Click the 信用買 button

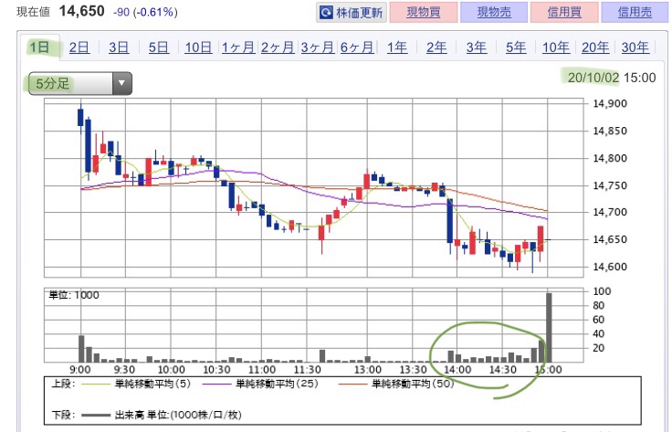564,12
